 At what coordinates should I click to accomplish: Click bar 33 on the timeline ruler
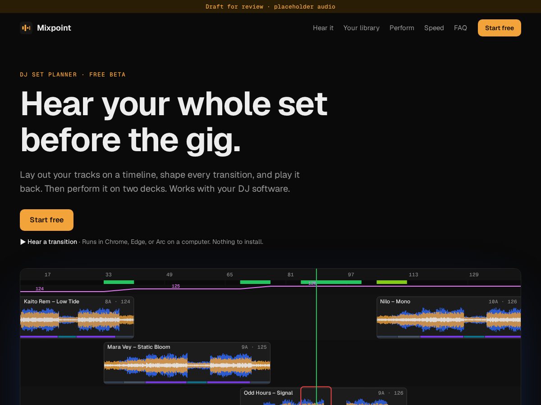pyautogui.click(x=109, y=274)
